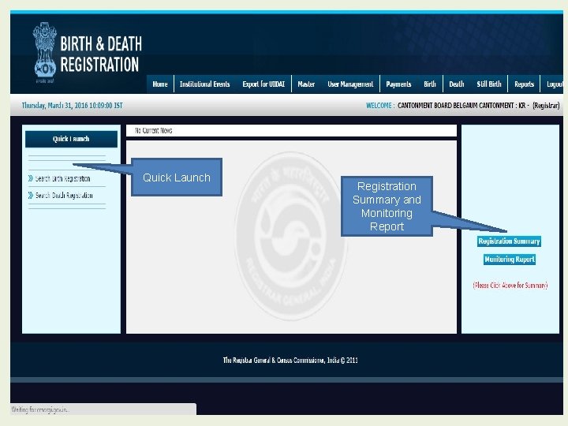Click the Cantonment Board welcome user text

point(479,106)
